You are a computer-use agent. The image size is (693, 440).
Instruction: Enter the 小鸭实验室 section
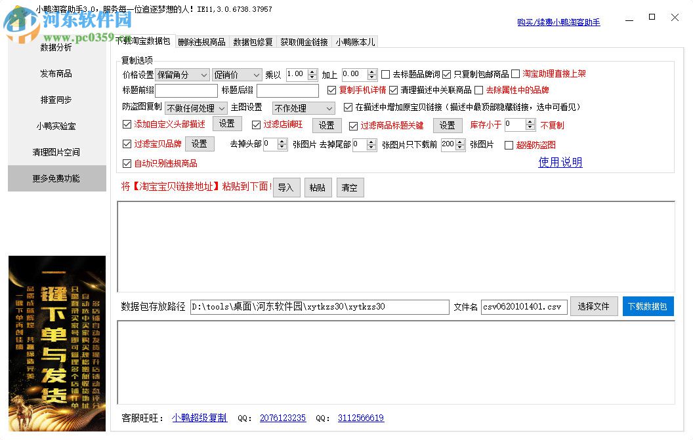pyautogui.click(x=57, y=126)
